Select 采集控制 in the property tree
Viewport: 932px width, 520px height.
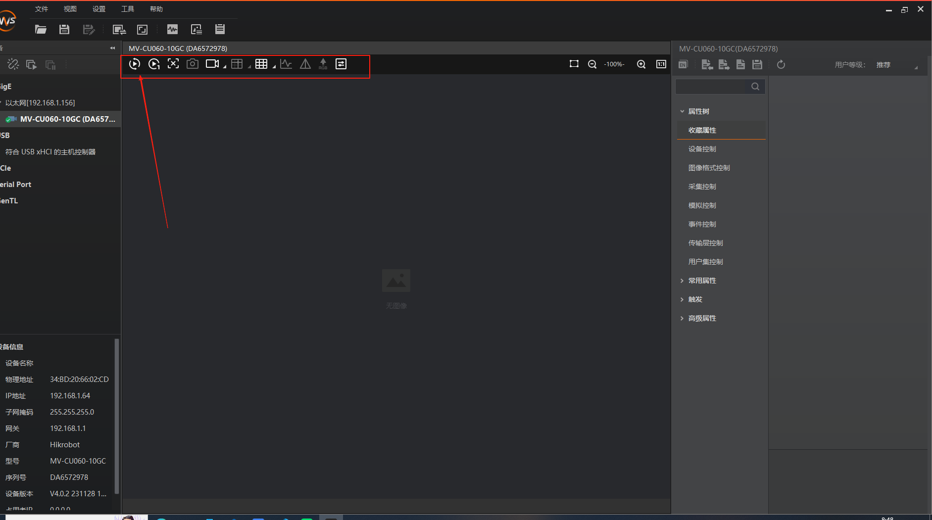point(702,187)
